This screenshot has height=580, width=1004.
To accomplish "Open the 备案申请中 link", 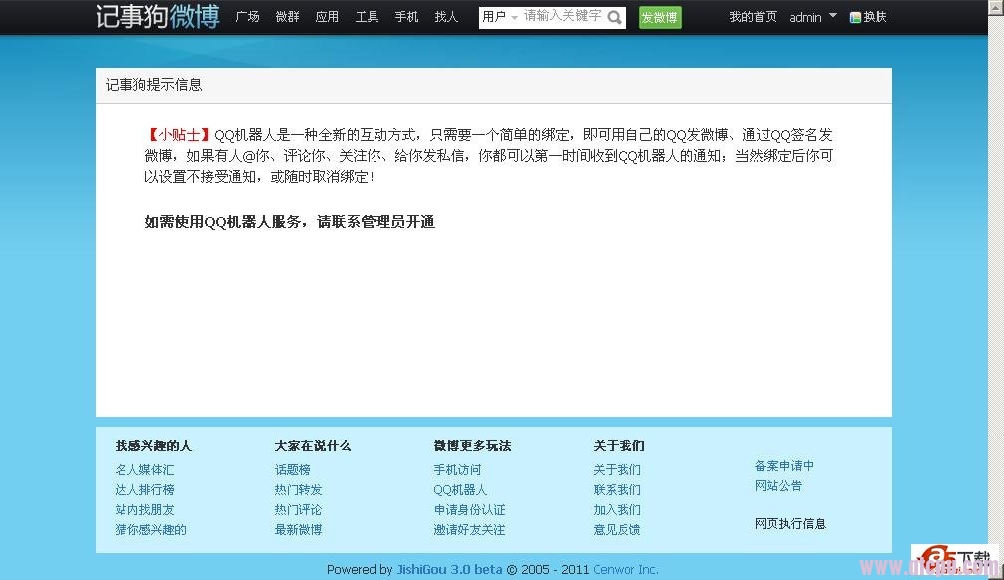I will tap(784, 466).
